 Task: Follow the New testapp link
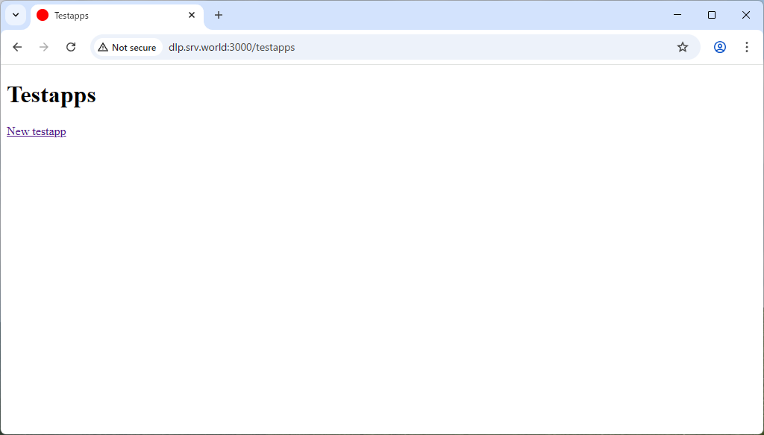click(x=37, y=131)
